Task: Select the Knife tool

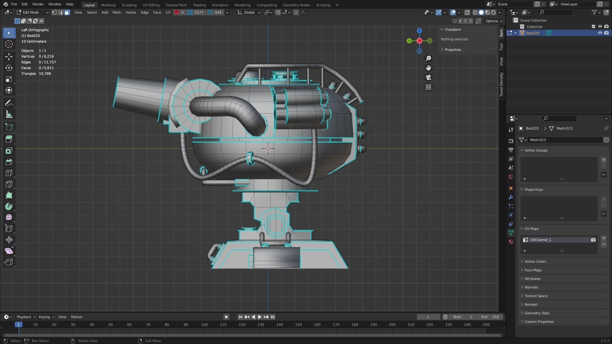Action: click(9, 184)
